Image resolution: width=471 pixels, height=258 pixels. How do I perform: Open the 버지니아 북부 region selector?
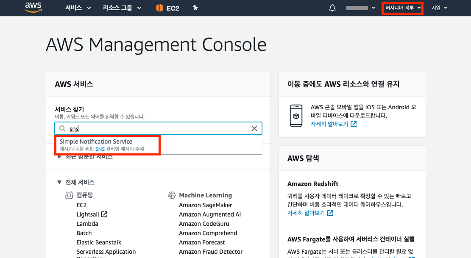click(403, 8)
